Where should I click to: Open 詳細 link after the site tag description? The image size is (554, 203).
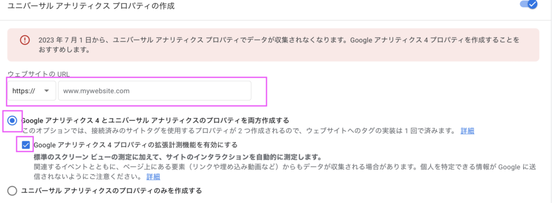(x=467, y=131)
